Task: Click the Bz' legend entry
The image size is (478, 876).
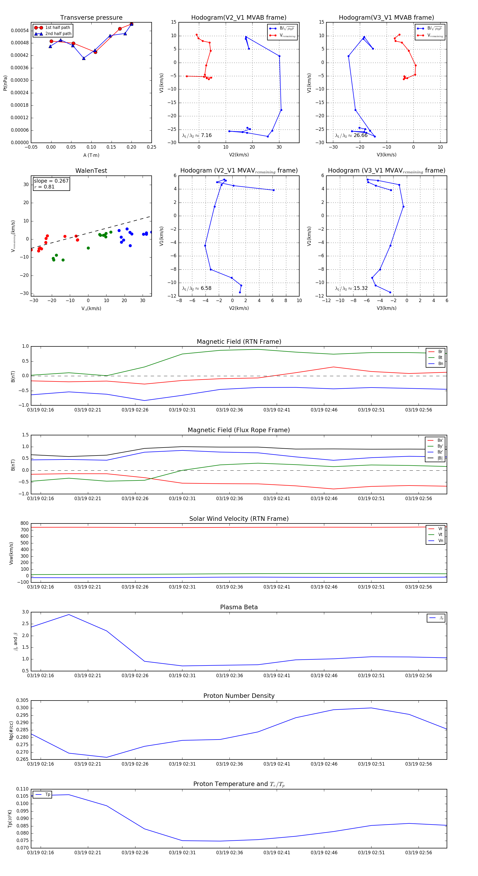Action: [x=436, y=452]
